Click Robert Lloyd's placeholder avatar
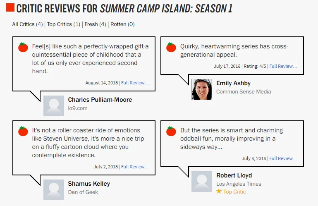Viewport: 318px width, 206px height. [202, 182]
